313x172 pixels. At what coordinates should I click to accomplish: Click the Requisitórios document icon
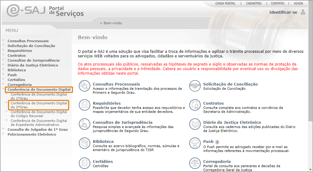(85, 105)
